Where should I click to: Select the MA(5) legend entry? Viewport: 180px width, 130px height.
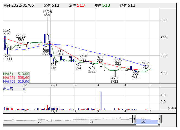[16, 74]
